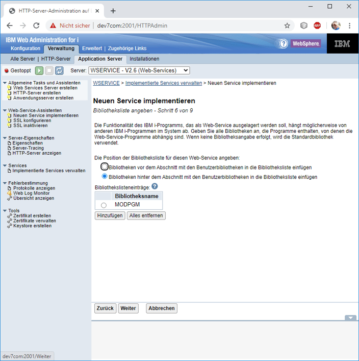Click the Hinzufügen button
The image size is (359, 361).
pos(110,215)
